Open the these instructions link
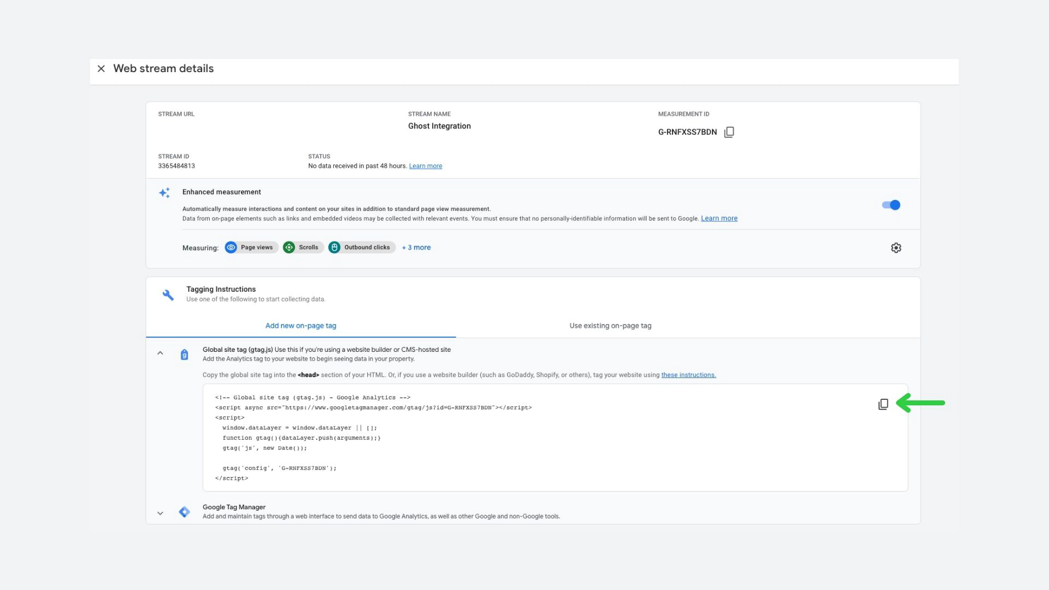This screenshot has height=590, width=1049. [688, 375]
